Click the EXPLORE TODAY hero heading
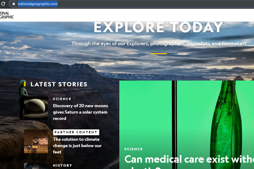 158,27
